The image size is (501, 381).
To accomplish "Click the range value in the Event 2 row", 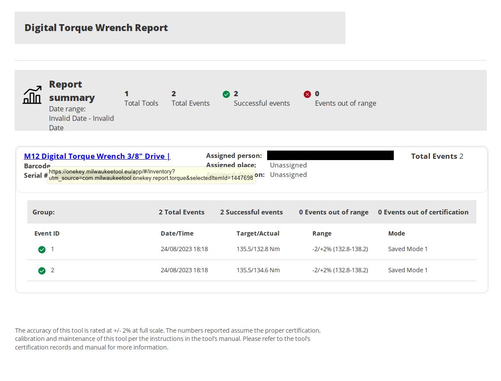I will click(x=340, y=270).
